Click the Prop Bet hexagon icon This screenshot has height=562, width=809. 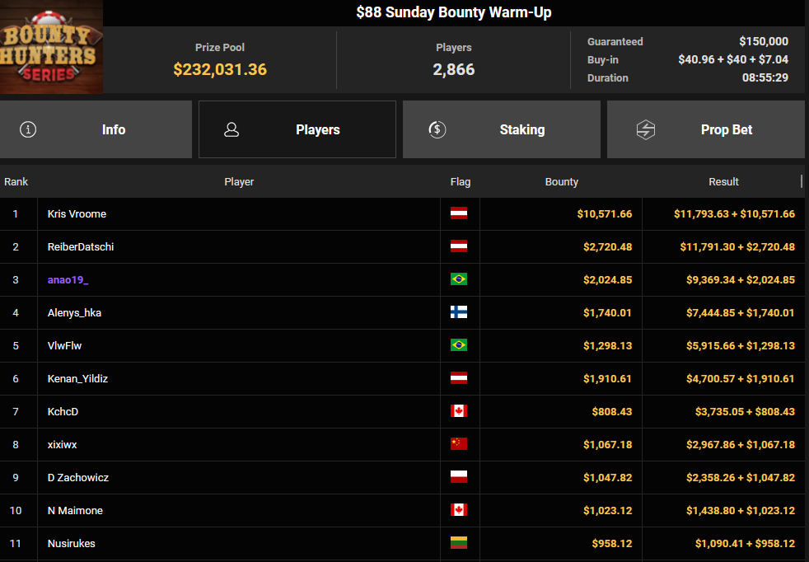pos(645,129)
